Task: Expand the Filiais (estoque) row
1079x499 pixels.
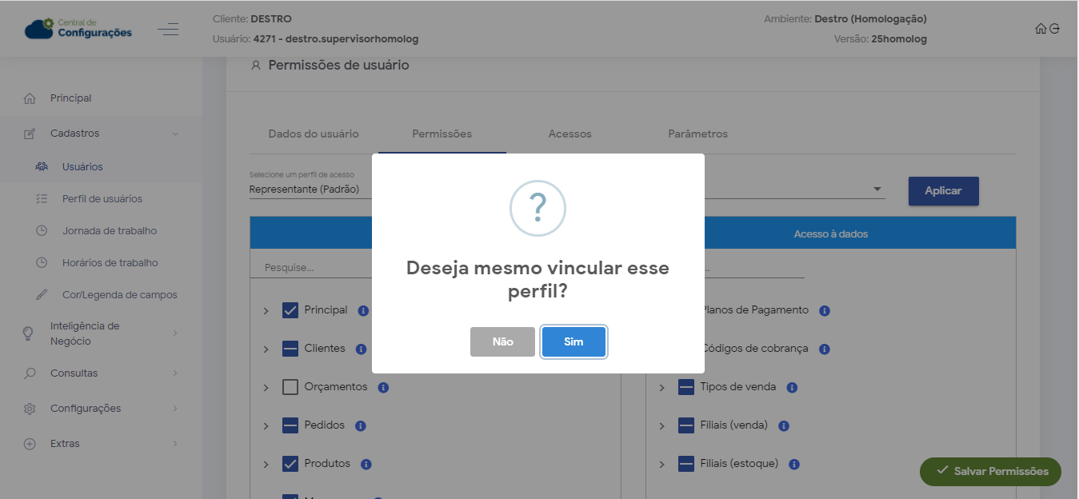Action: pyautogui.click(x=662, y=464)
